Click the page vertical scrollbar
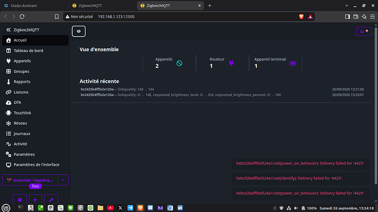The width and height of the screenshot is (378, 212). (376, 105)
